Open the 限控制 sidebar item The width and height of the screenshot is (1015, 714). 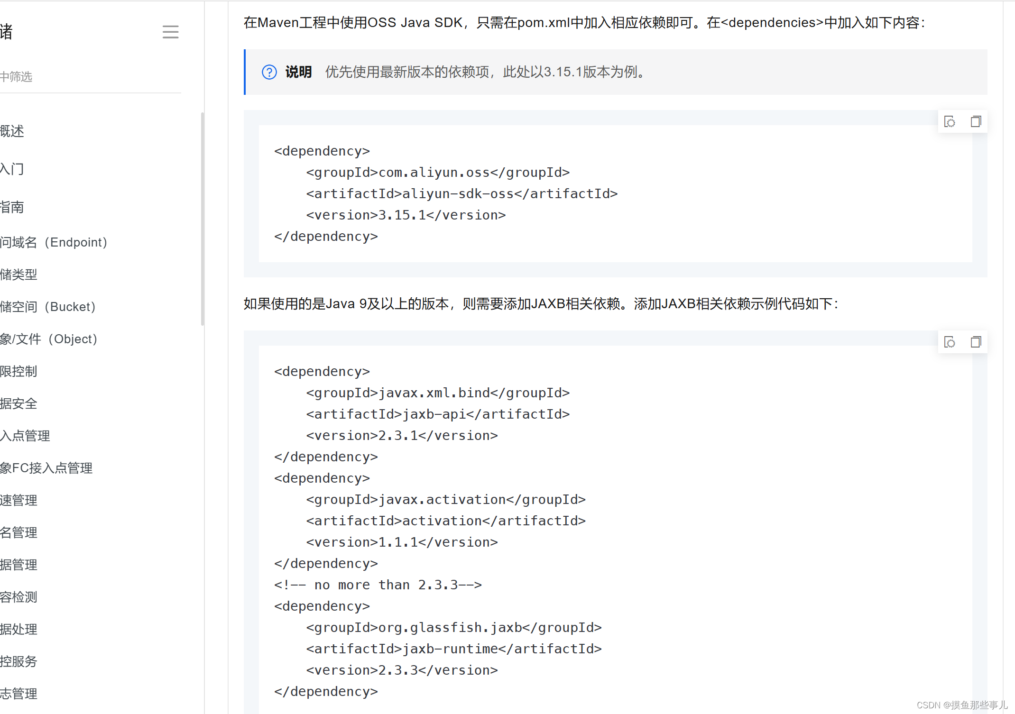pos(18,371)
